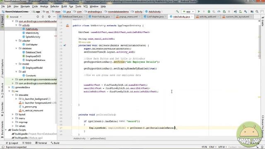
Task: Click the Attach debugger to process icon
Action: [224, 12]
